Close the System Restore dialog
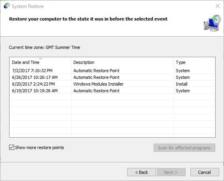 click(218, 6)
